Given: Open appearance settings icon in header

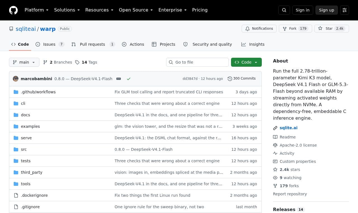Looking at the screenshot, I should [x=345, y=10].
